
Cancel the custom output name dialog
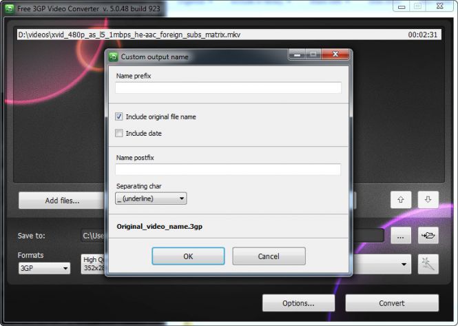click(269, 256)
